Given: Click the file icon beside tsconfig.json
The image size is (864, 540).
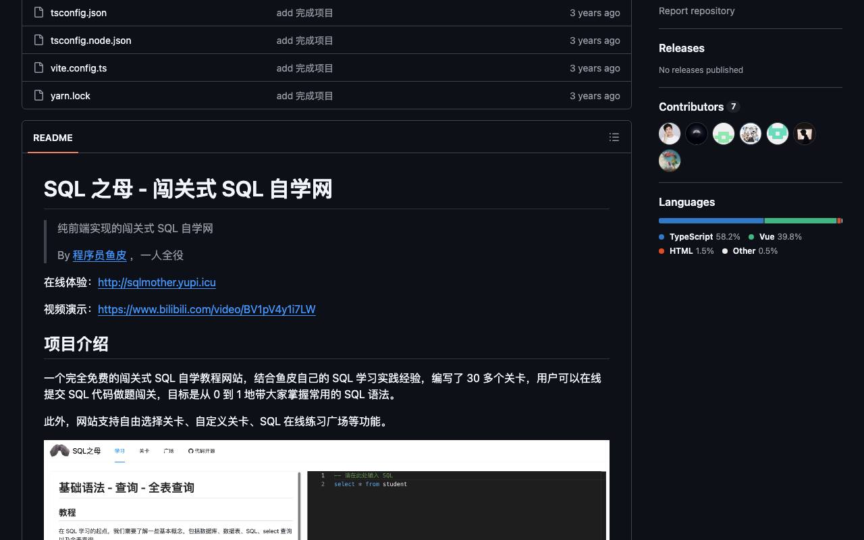Looking at the screenshot, I should [x=38, y=12].
